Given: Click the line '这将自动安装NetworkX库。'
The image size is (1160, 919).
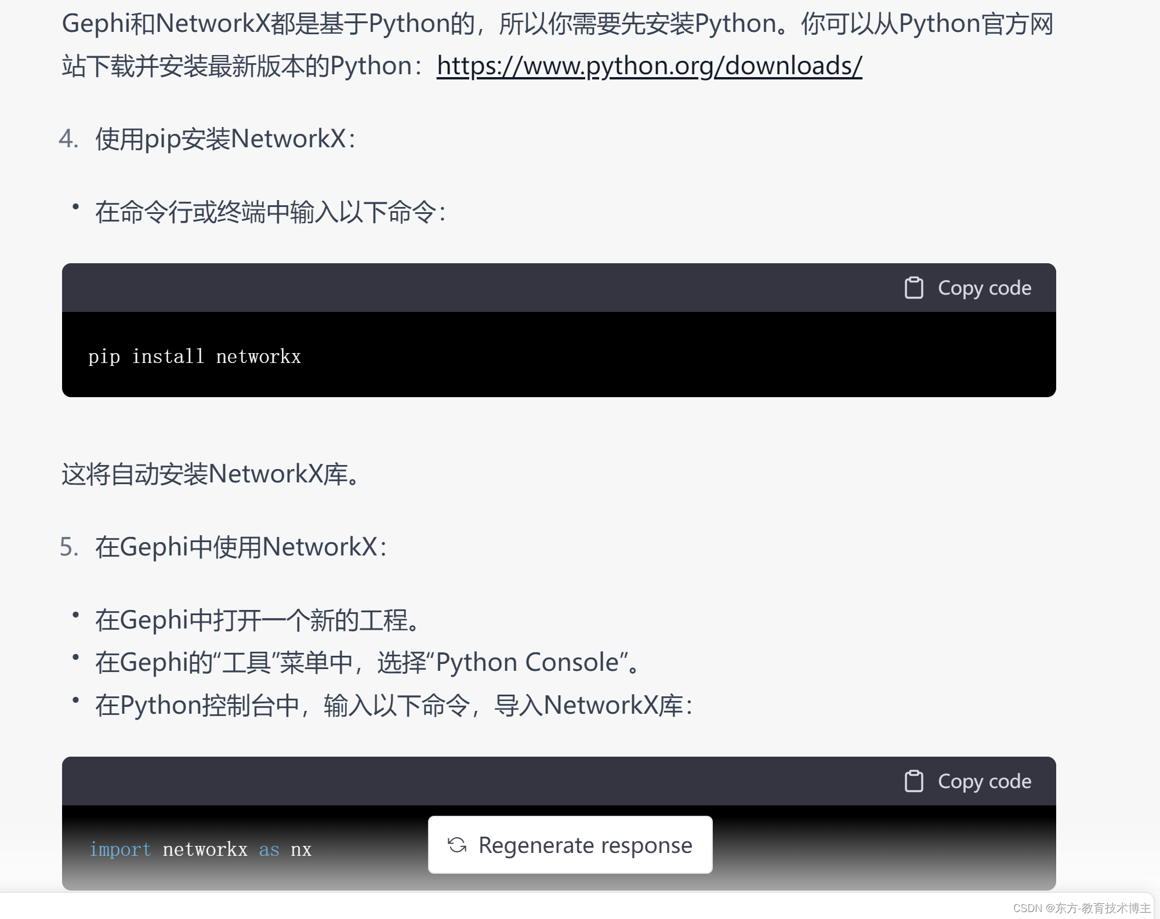Looking at the screenshot, I should (211, 474).
